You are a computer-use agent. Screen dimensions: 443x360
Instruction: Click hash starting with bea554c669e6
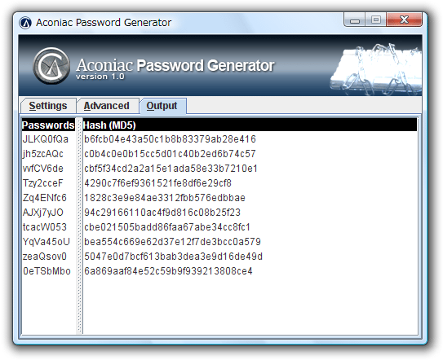tap(173, 242)
